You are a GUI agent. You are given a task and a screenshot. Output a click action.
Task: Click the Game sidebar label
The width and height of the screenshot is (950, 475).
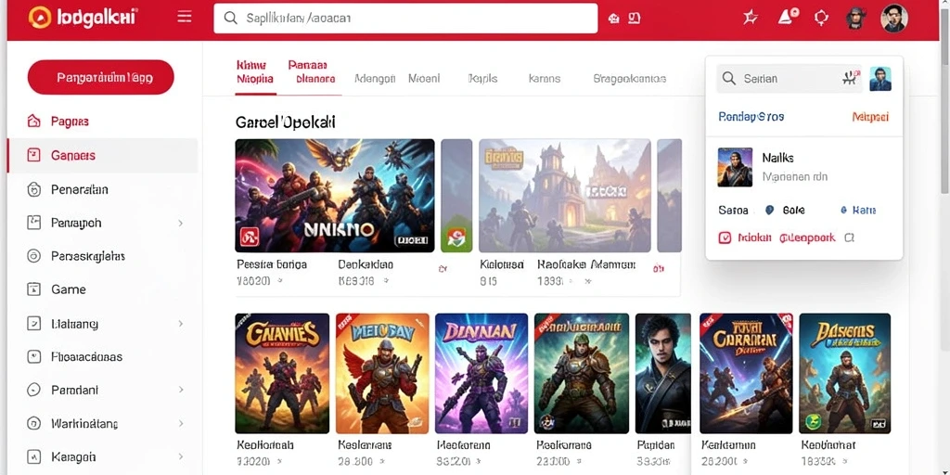tap(69, 289)
